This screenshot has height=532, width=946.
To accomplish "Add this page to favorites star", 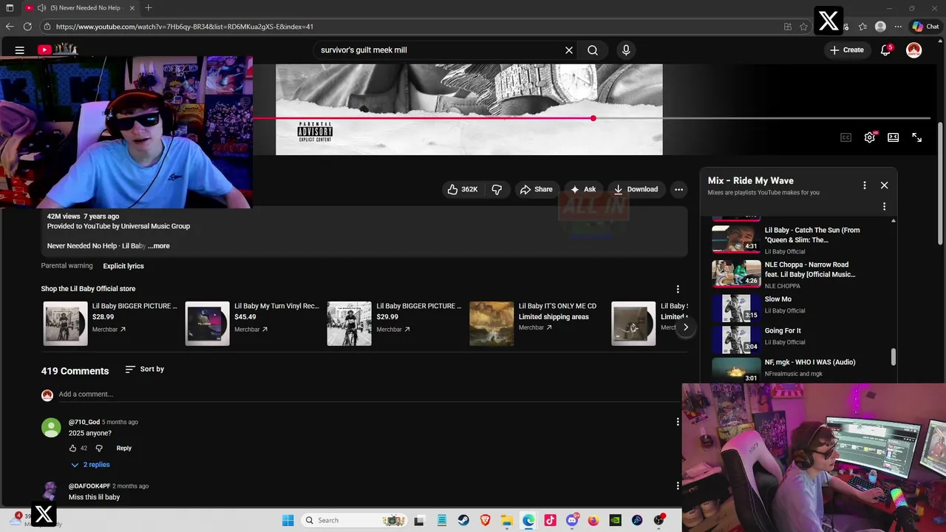I will coord(803,27).
